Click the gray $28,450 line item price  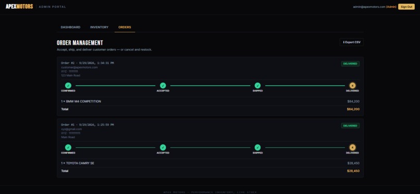pos(353,163)
